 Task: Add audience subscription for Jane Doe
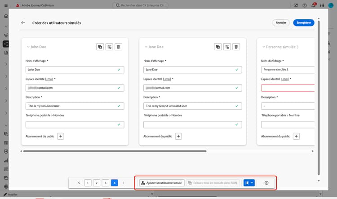(x=178, y=136)
